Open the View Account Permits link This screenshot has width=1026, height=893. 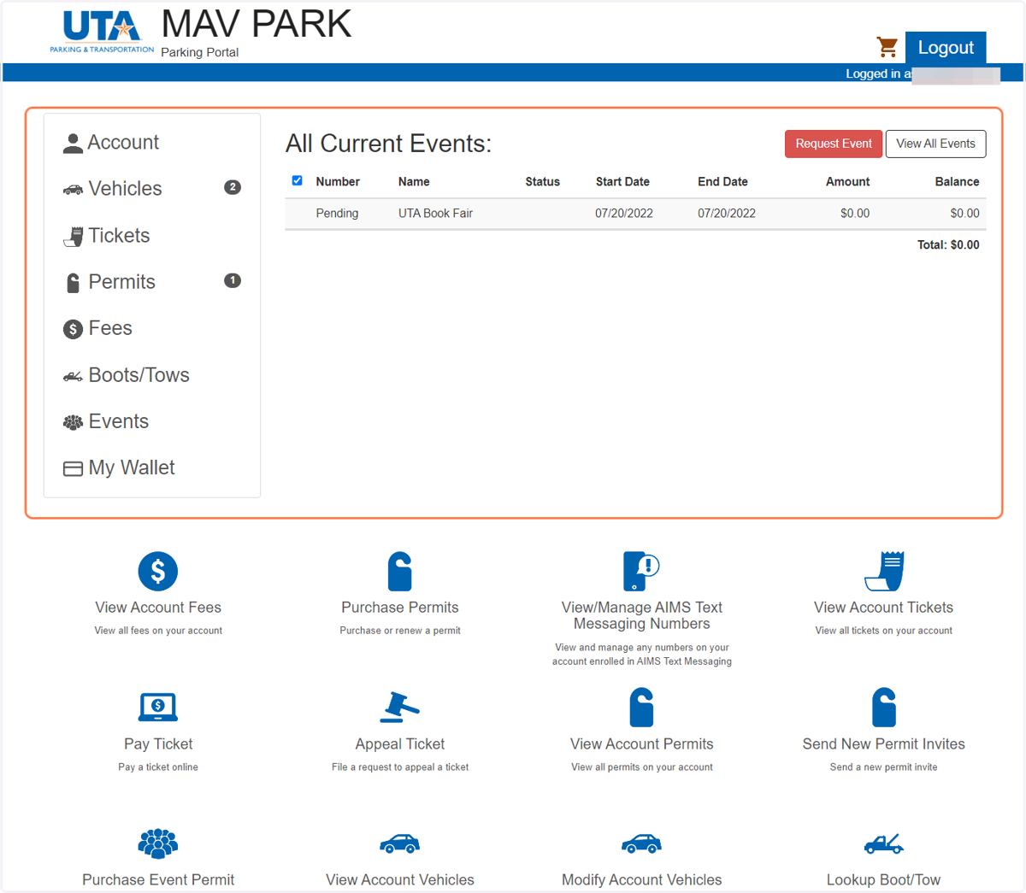[641, 744]
